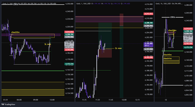Select the choch5m label in the 5-minute chart
Screen dimensions: 195x107
click(16, 32)
